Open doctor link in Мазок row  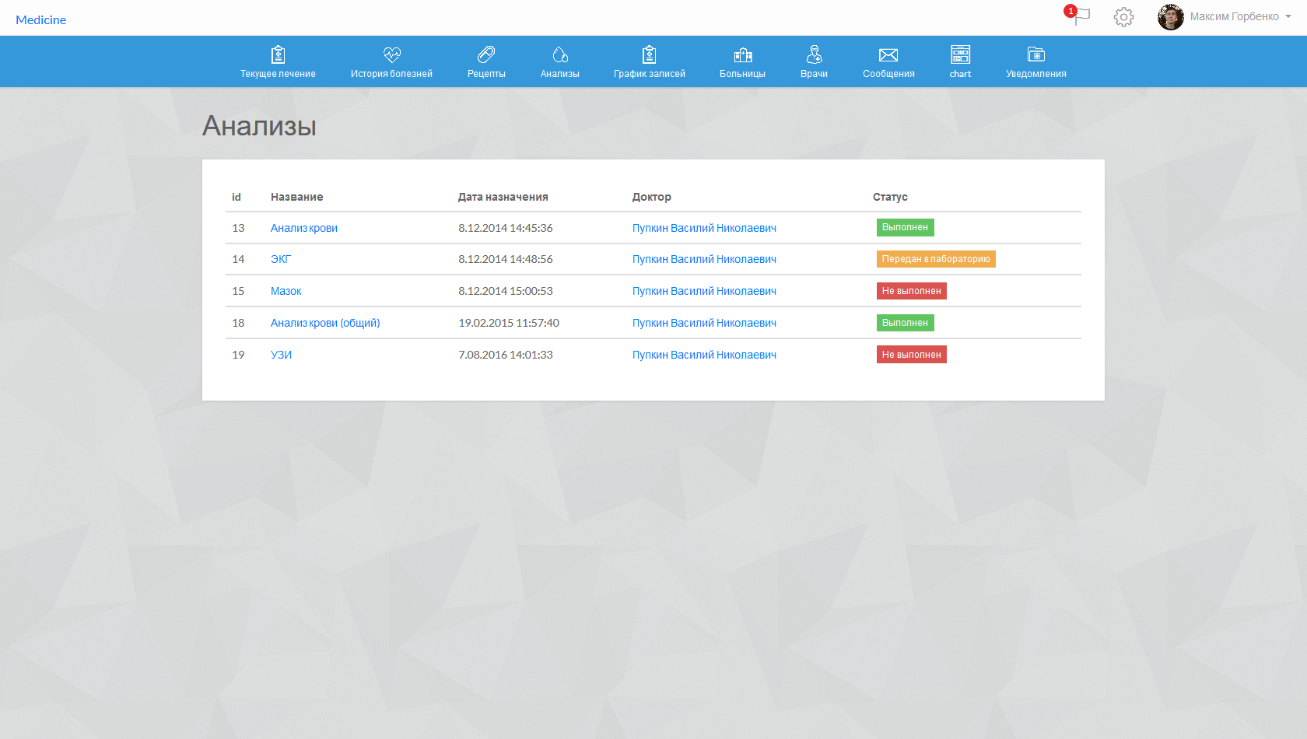point(704,291)
